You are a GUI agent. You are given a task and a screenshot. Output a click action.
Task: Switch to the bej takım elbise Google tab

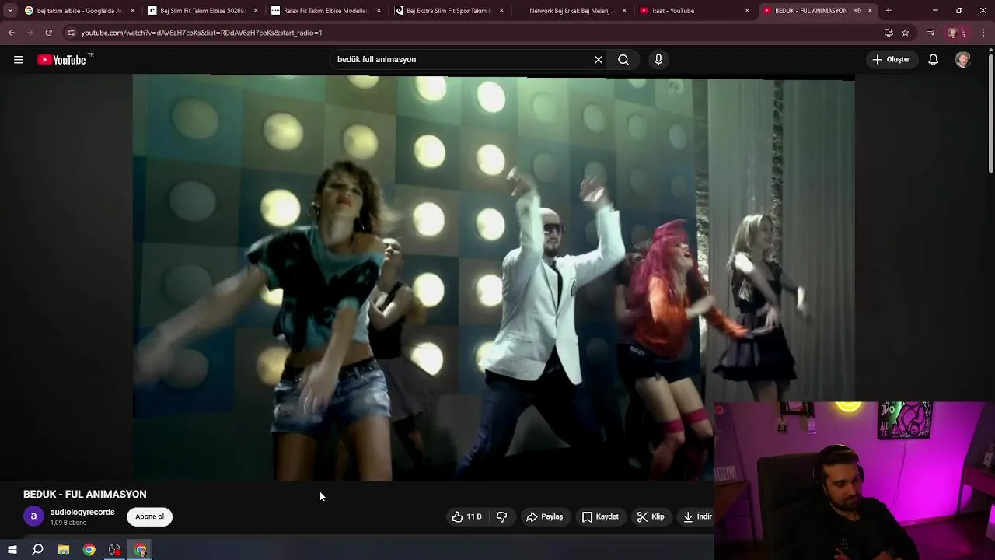[x=73, y=11]
